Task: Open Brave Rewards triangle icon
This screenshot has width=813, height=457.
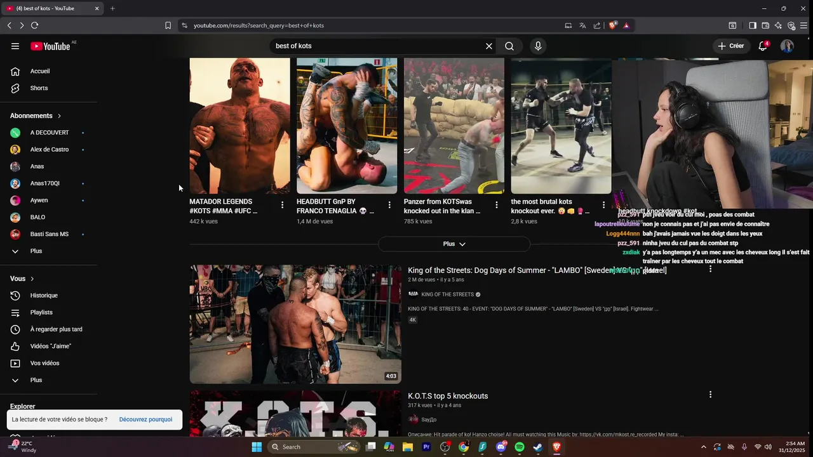Action: [x=626, y=25]
